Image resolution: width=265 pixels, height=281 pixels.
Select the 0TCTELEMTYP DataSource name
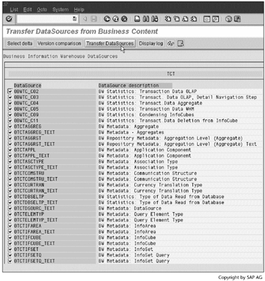29,214
